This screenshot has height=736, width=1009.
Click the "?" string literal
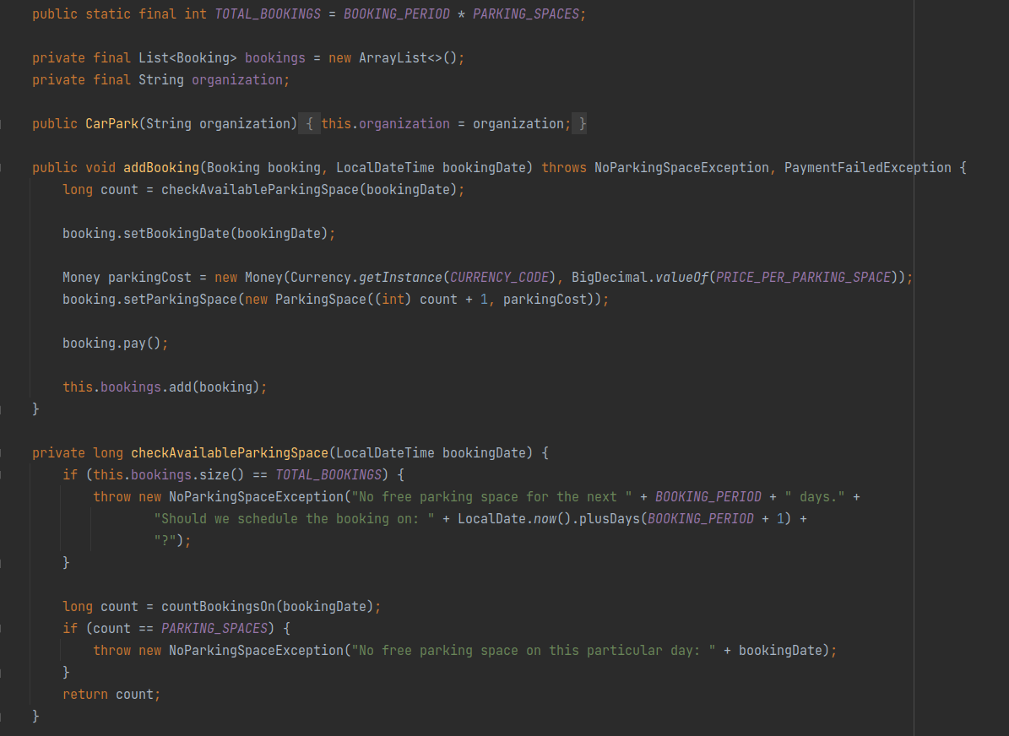(x=165, y=540)
